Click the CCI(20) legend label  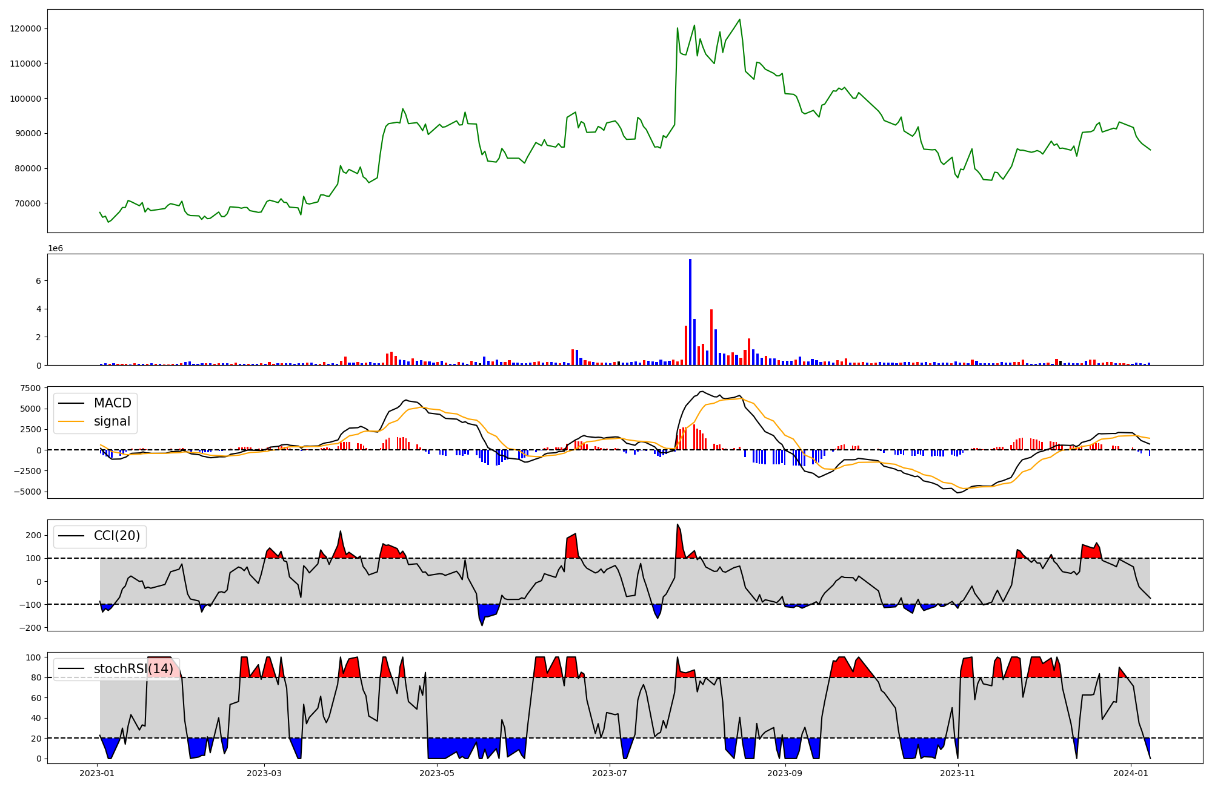pyautogui.click(x=116, y=536)
